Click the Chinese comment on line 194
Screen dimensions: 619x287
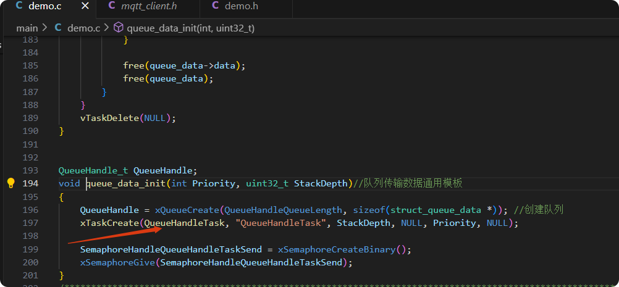(407, 183)
